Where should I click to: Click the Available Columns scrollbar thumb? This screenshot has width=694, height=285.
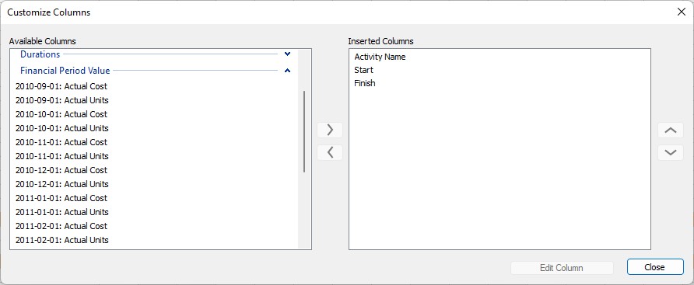coord(304,132)
